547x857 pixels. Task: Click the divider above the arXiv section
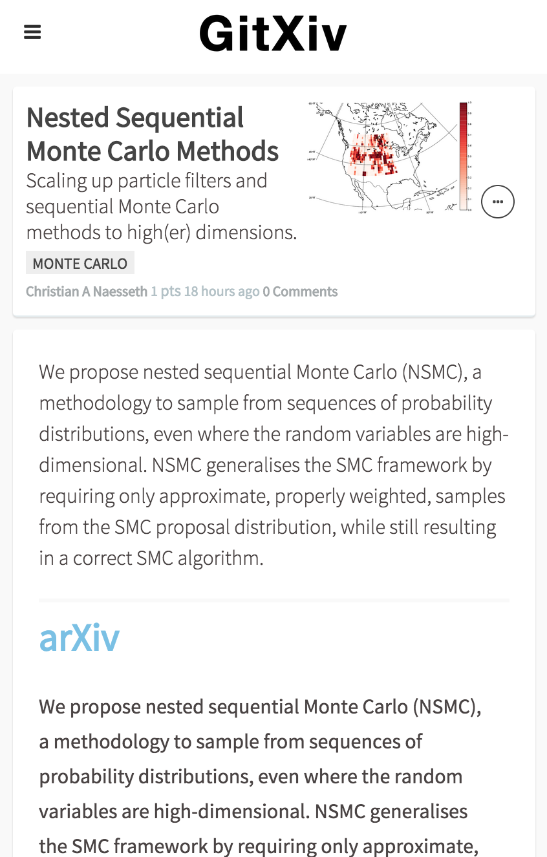(274, 599)
